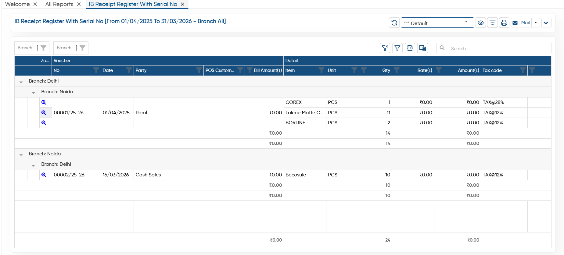The width and height of the screenshot is (564, 255).
Task: Export grid to XLSX
Action: (410, 48)
